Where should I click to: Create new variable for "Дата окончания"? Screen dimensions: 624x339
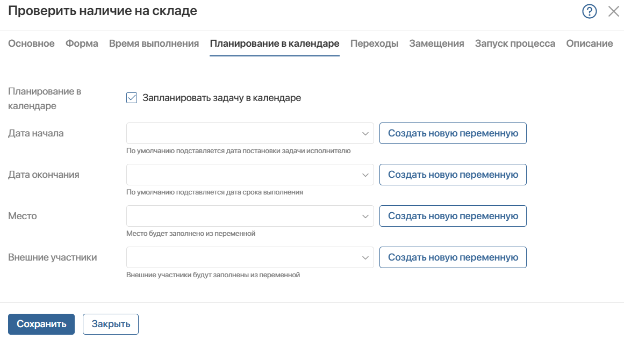coord(453,175)
